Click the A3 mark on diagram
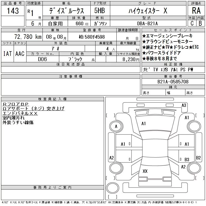The height and width of the screenshot is (206, 206). (x=184, y=105)
